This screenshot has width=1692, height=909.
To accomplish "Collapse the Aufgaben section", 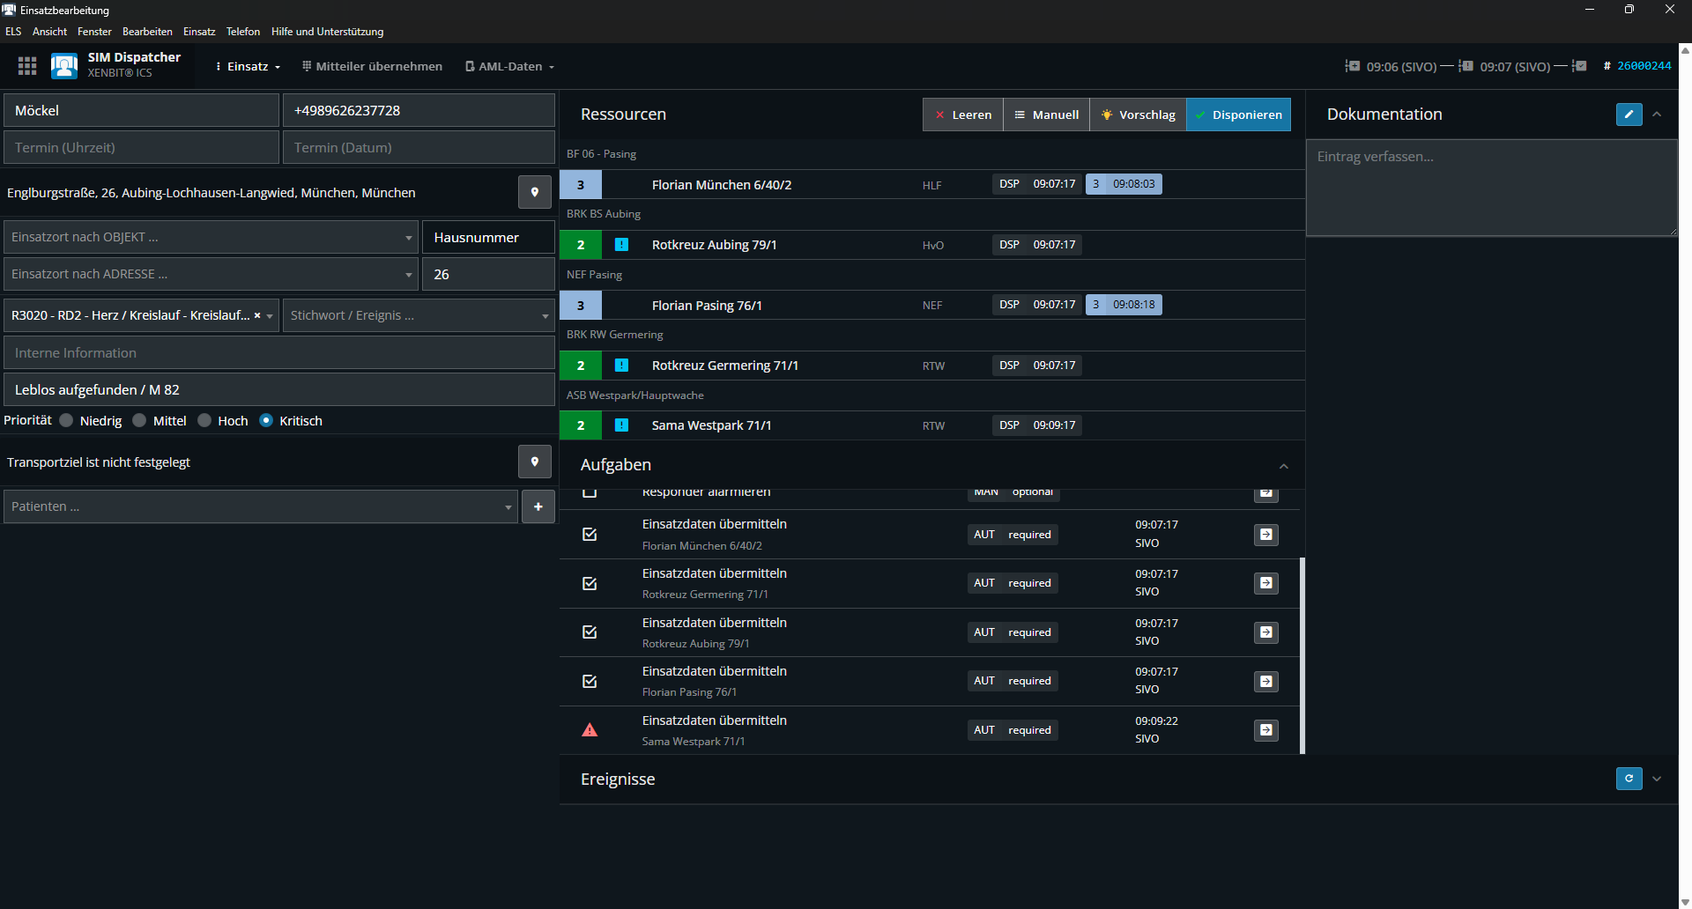I will click(1283, 466).
